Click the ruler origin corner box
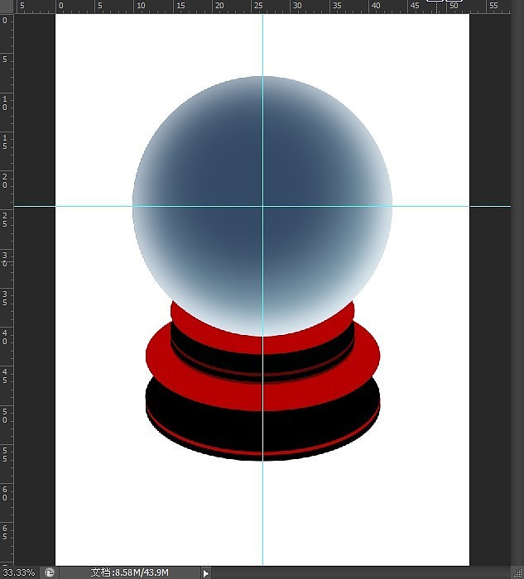This screenshot has height=579, width=524. pyautogui.click(x=7, y=7)
